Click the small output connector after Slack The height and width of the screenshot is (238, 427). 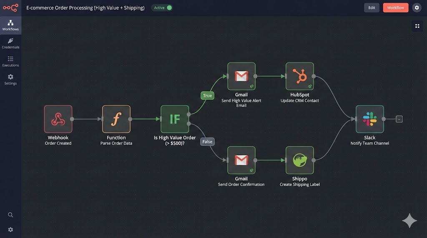point(399,119)
